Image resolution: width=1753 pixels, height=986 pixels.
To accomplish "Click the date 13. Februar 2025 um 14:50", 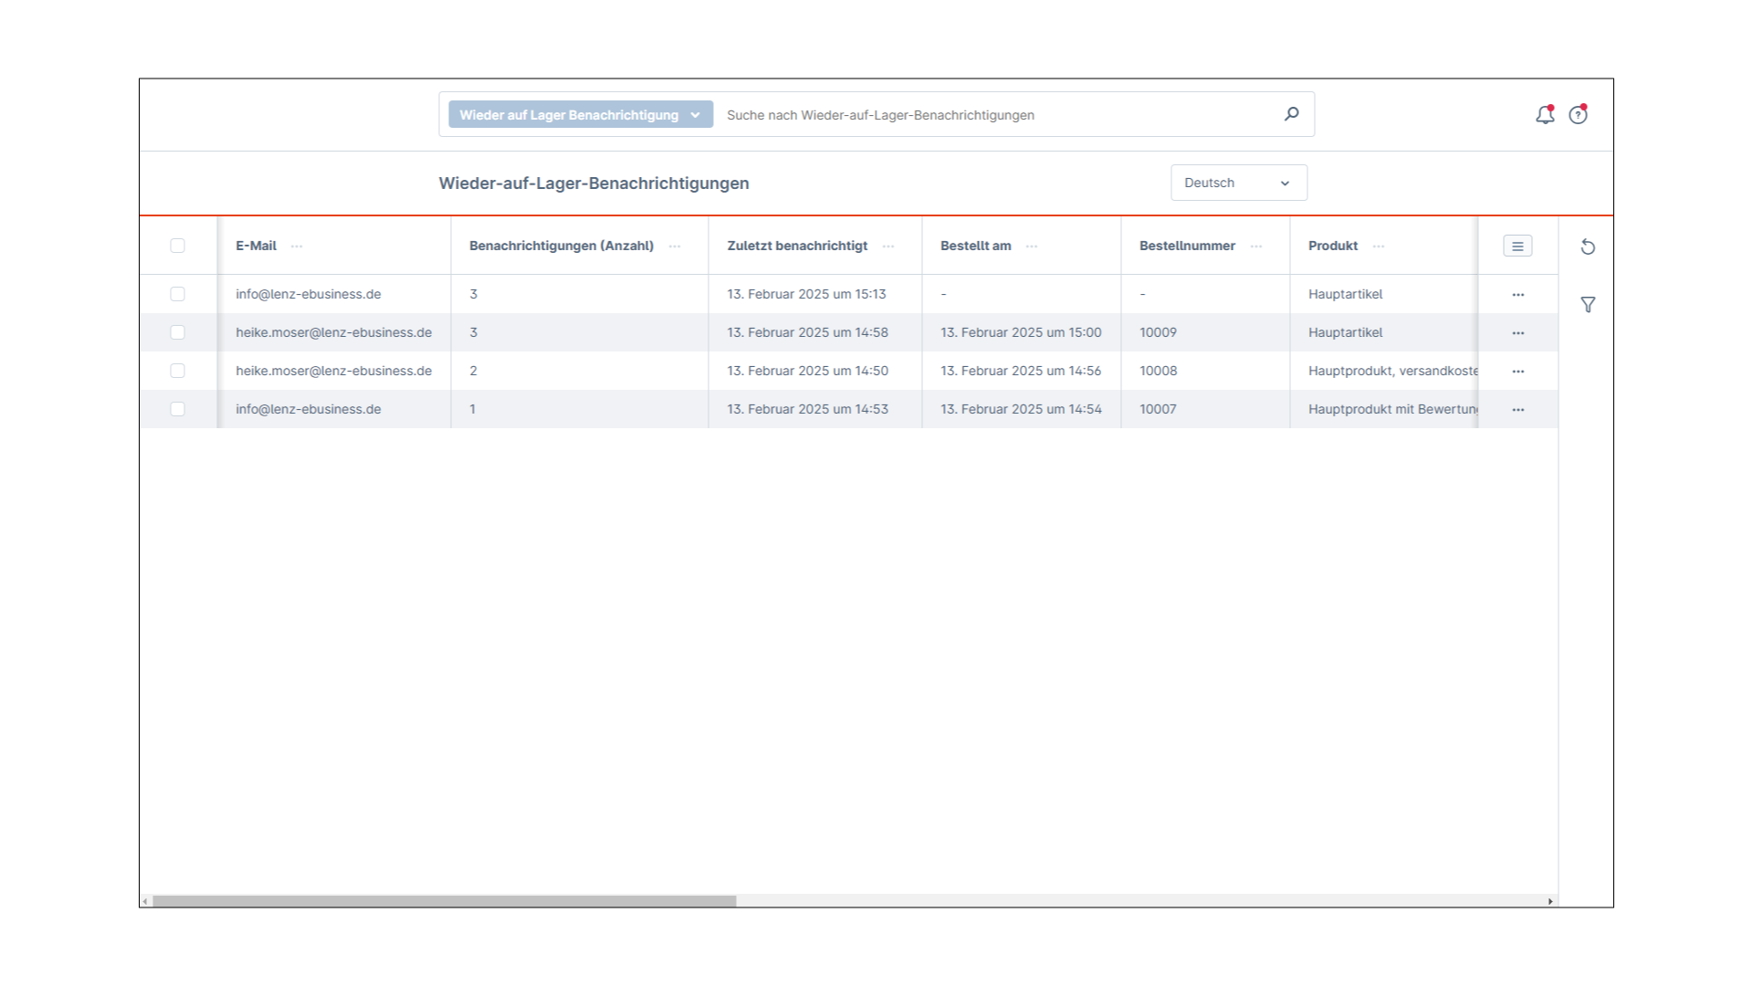I will (x=807, y=371).
